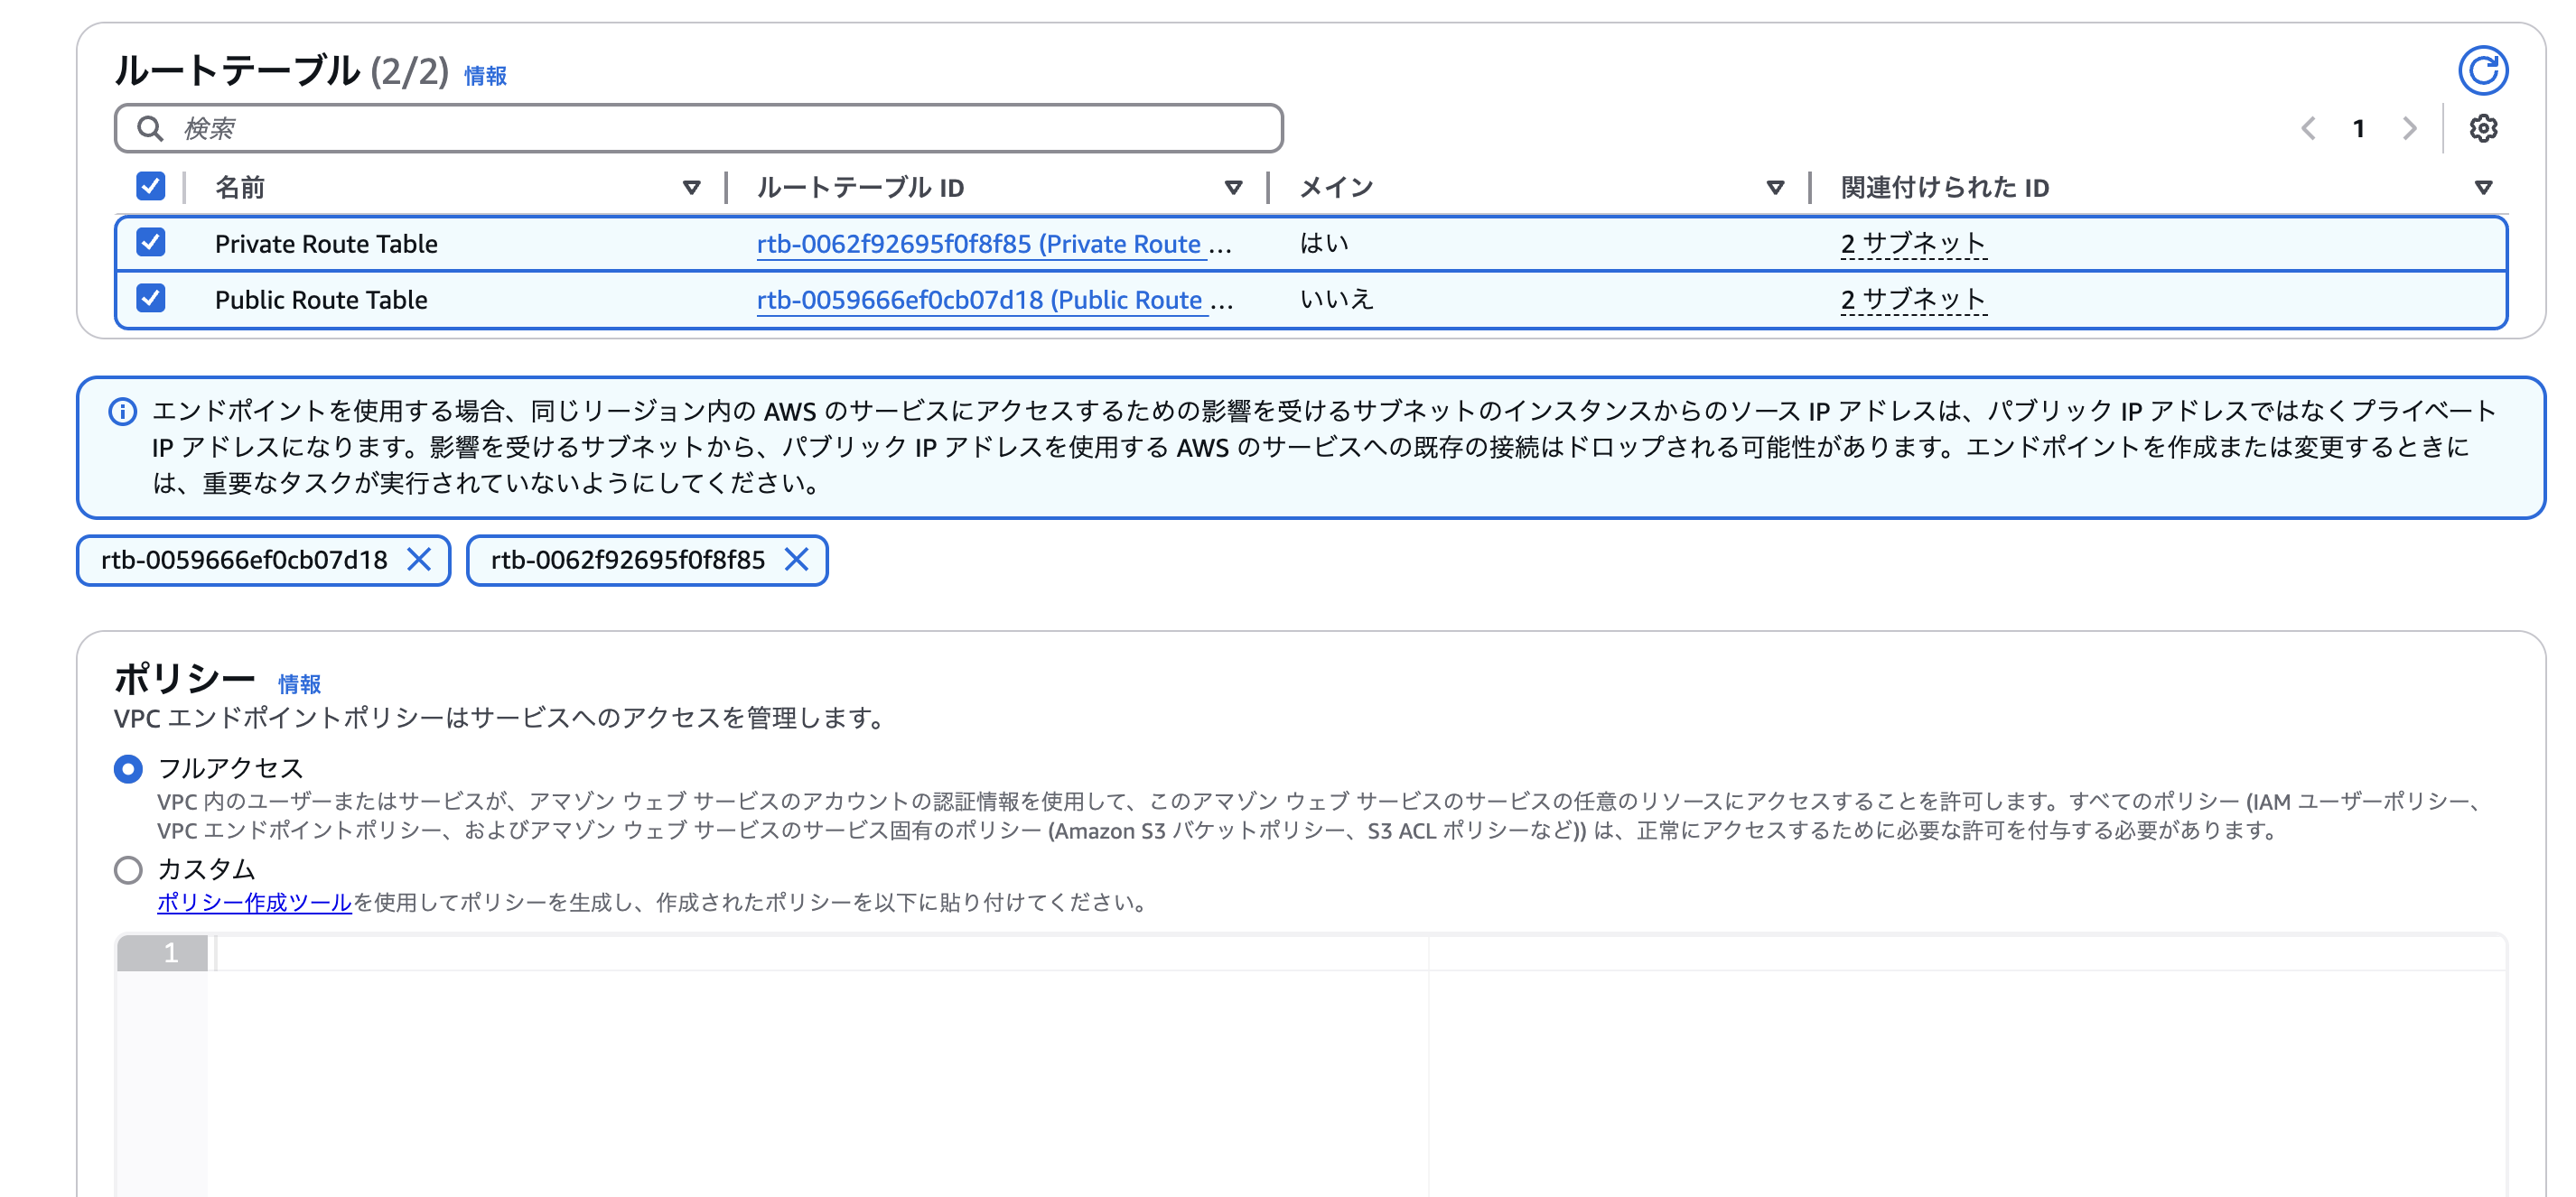
Task: Uncheck the Private Route Table checkbox
Action: 150,243
